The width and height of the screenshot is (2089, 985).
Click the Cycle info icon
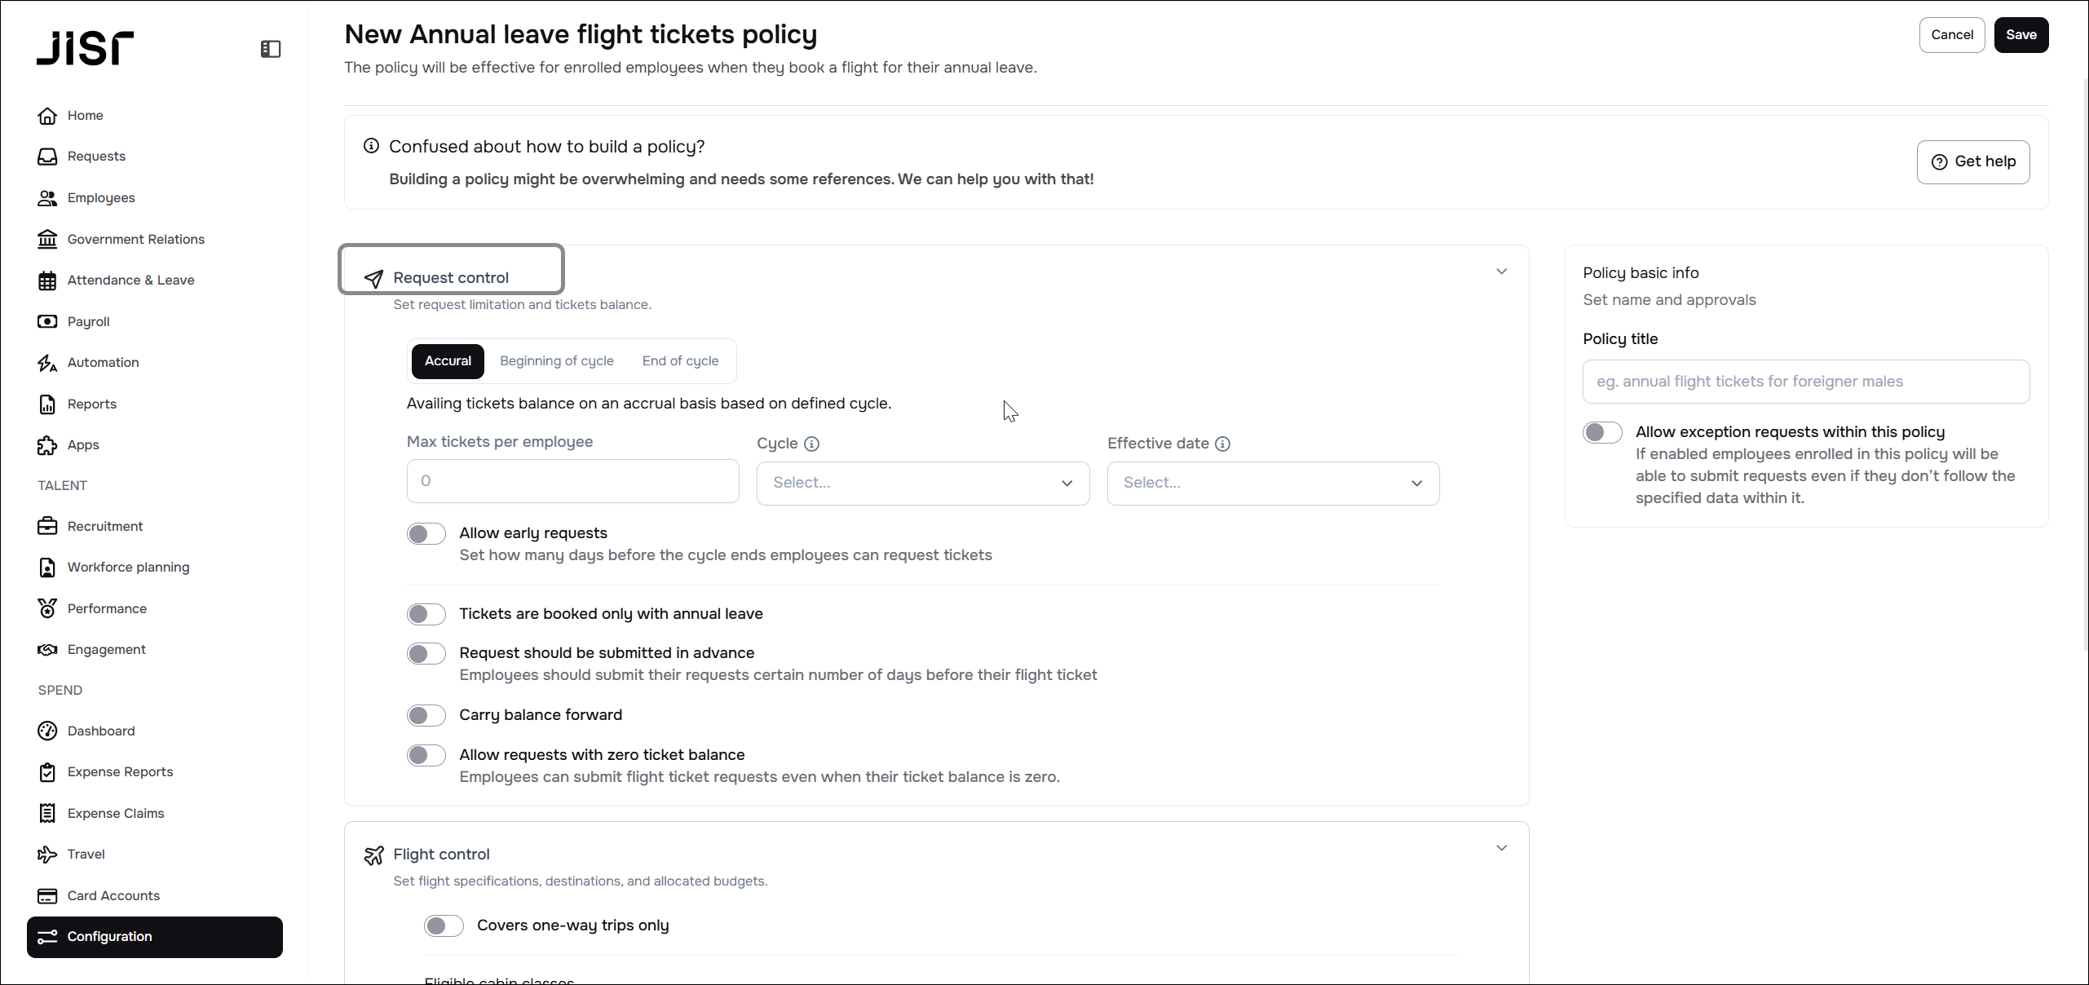(811, 444)
